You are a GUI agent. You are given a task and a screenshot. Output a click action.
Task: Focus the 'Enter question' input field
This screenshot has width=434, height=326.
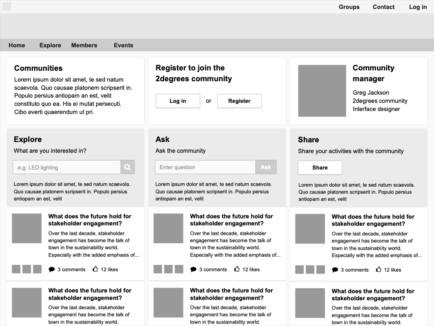205,167
